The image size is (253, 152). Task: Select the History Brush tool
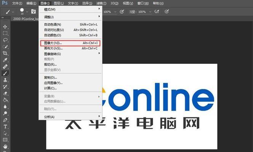[5, 87]
